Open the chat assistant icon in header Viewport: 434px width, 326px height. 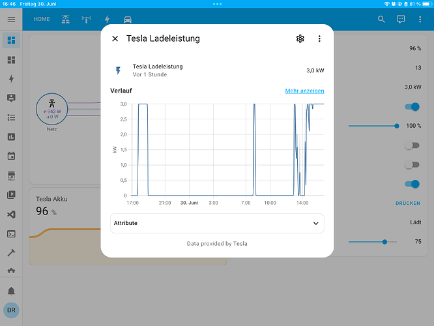[x=401, y=19]
